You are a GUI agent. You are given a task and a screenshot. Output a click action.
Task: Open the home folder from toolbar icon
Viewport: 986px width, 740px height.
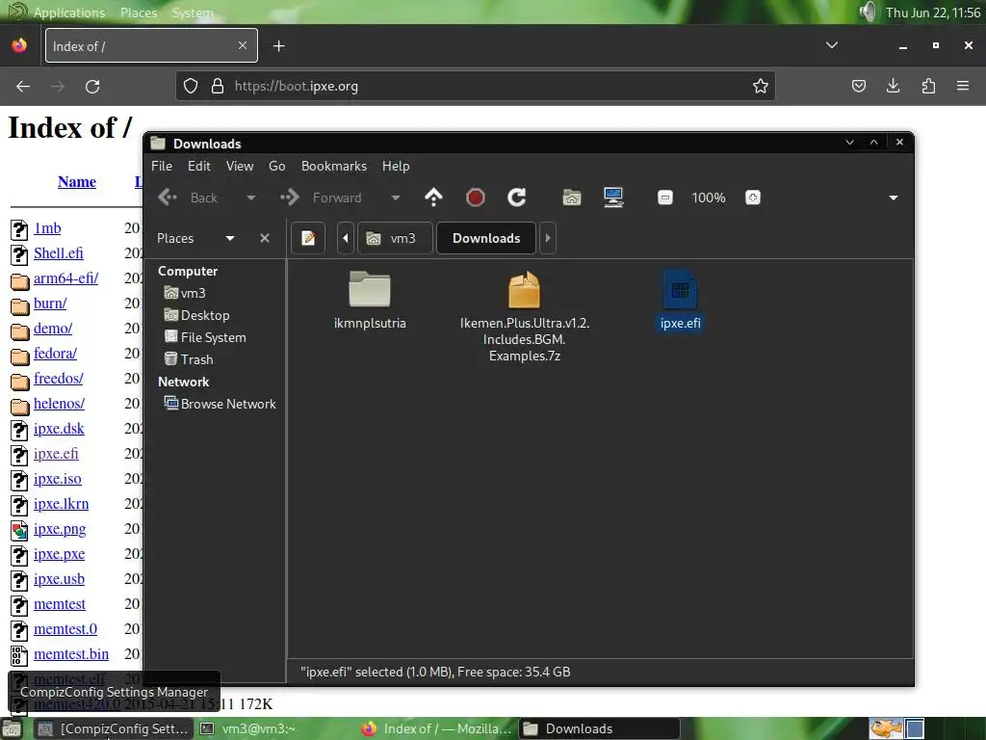[x=572, y=198]
